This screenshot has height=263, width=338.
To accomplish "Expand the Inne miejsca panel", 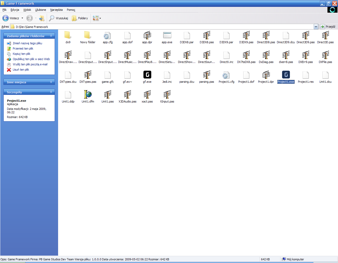I will coord(51,82).
